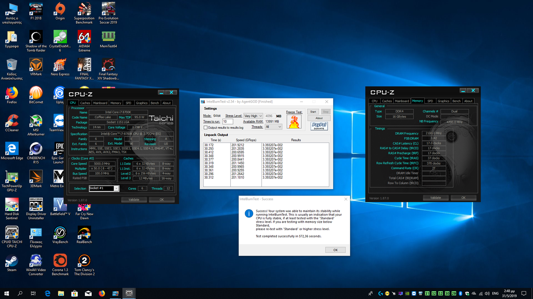This screenshot has height=299, width=533.
Task: Click the Speed (GFlops) column header
Action: 246,140
